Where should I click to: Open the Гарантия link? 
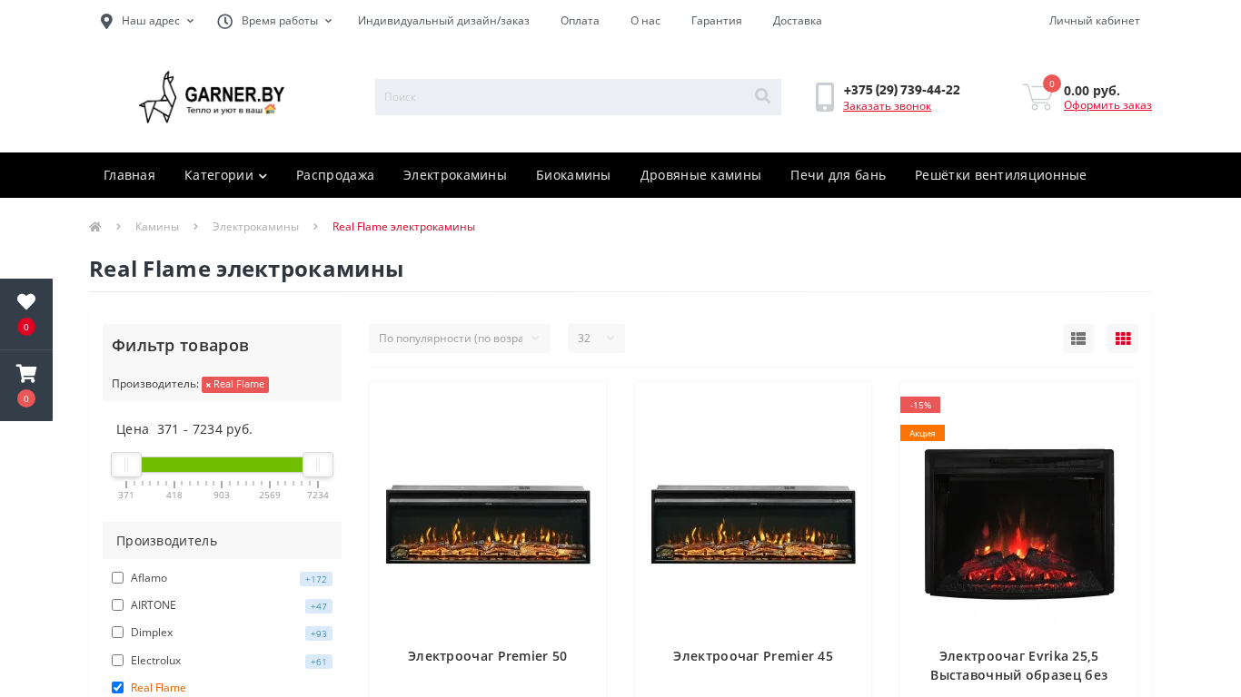(717, 21)
